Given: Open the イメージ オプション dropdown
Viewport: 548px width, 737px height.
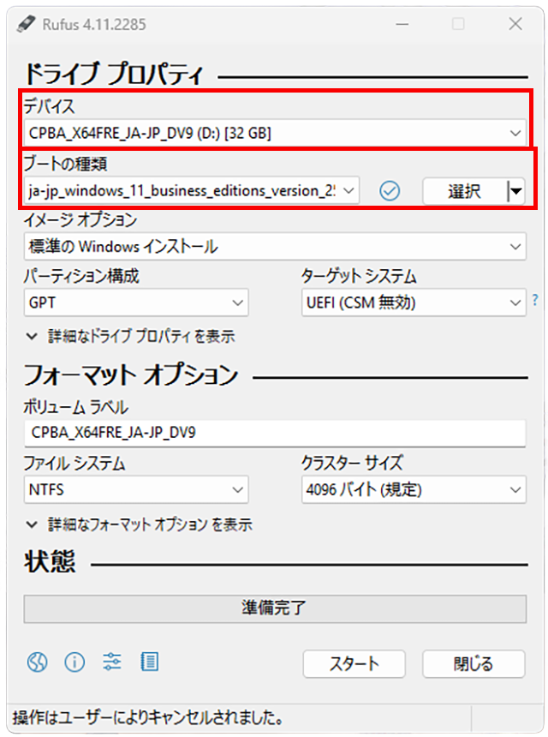Looking at the screenshot, I should point(275,247).
